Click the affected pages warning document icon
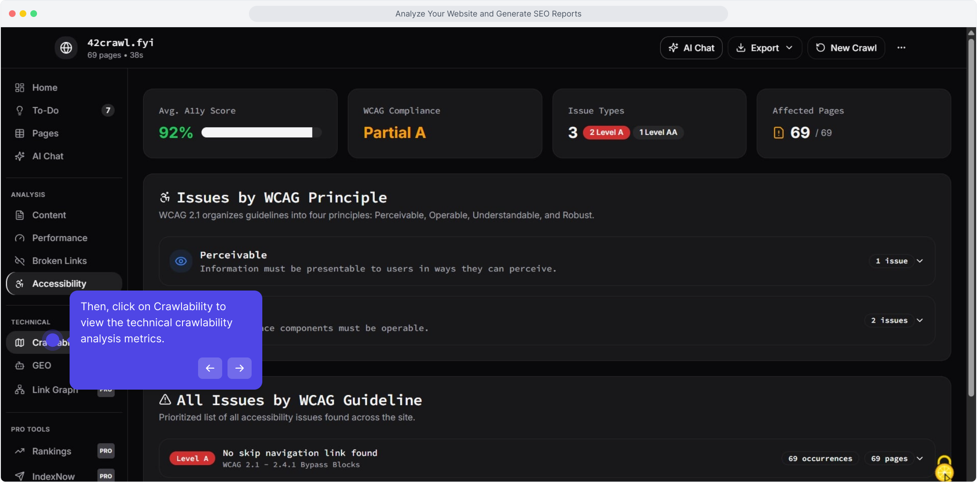Image resolution: width=977 pixels, height=482 pixels. 778,133
